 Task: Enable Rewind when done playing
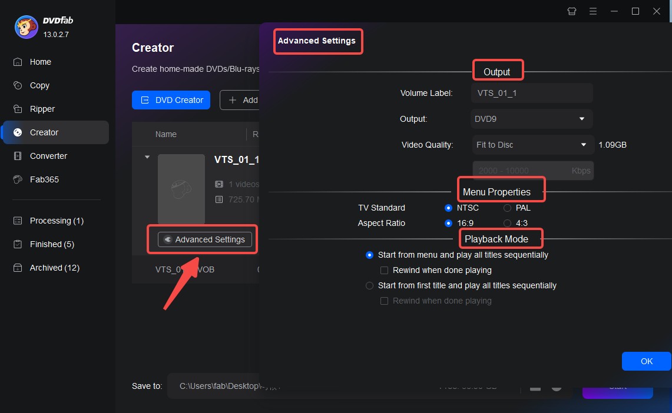tap(385, 270)
